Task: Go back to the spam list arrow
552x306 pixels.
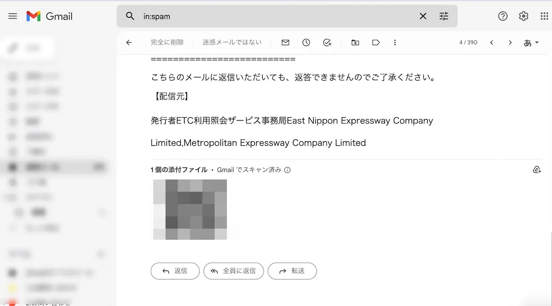Action: [x=129, y=42]
